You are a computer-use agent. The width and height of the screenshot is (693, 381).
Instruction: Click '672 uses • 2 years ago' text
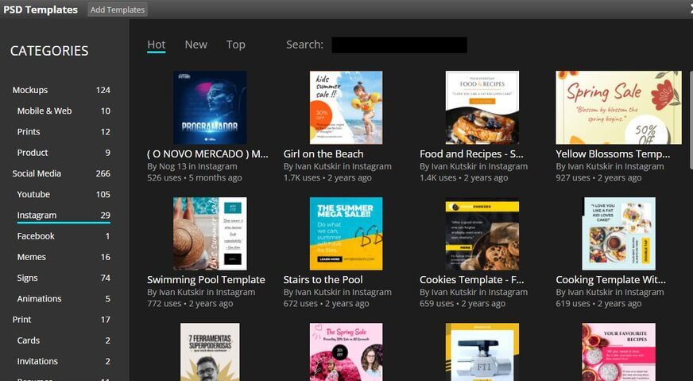click(326, 304)
